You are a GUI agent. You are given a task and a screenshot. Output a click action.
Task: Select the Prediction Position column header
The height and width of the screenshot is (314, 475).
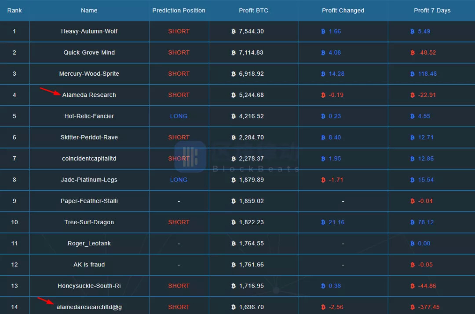179,10
